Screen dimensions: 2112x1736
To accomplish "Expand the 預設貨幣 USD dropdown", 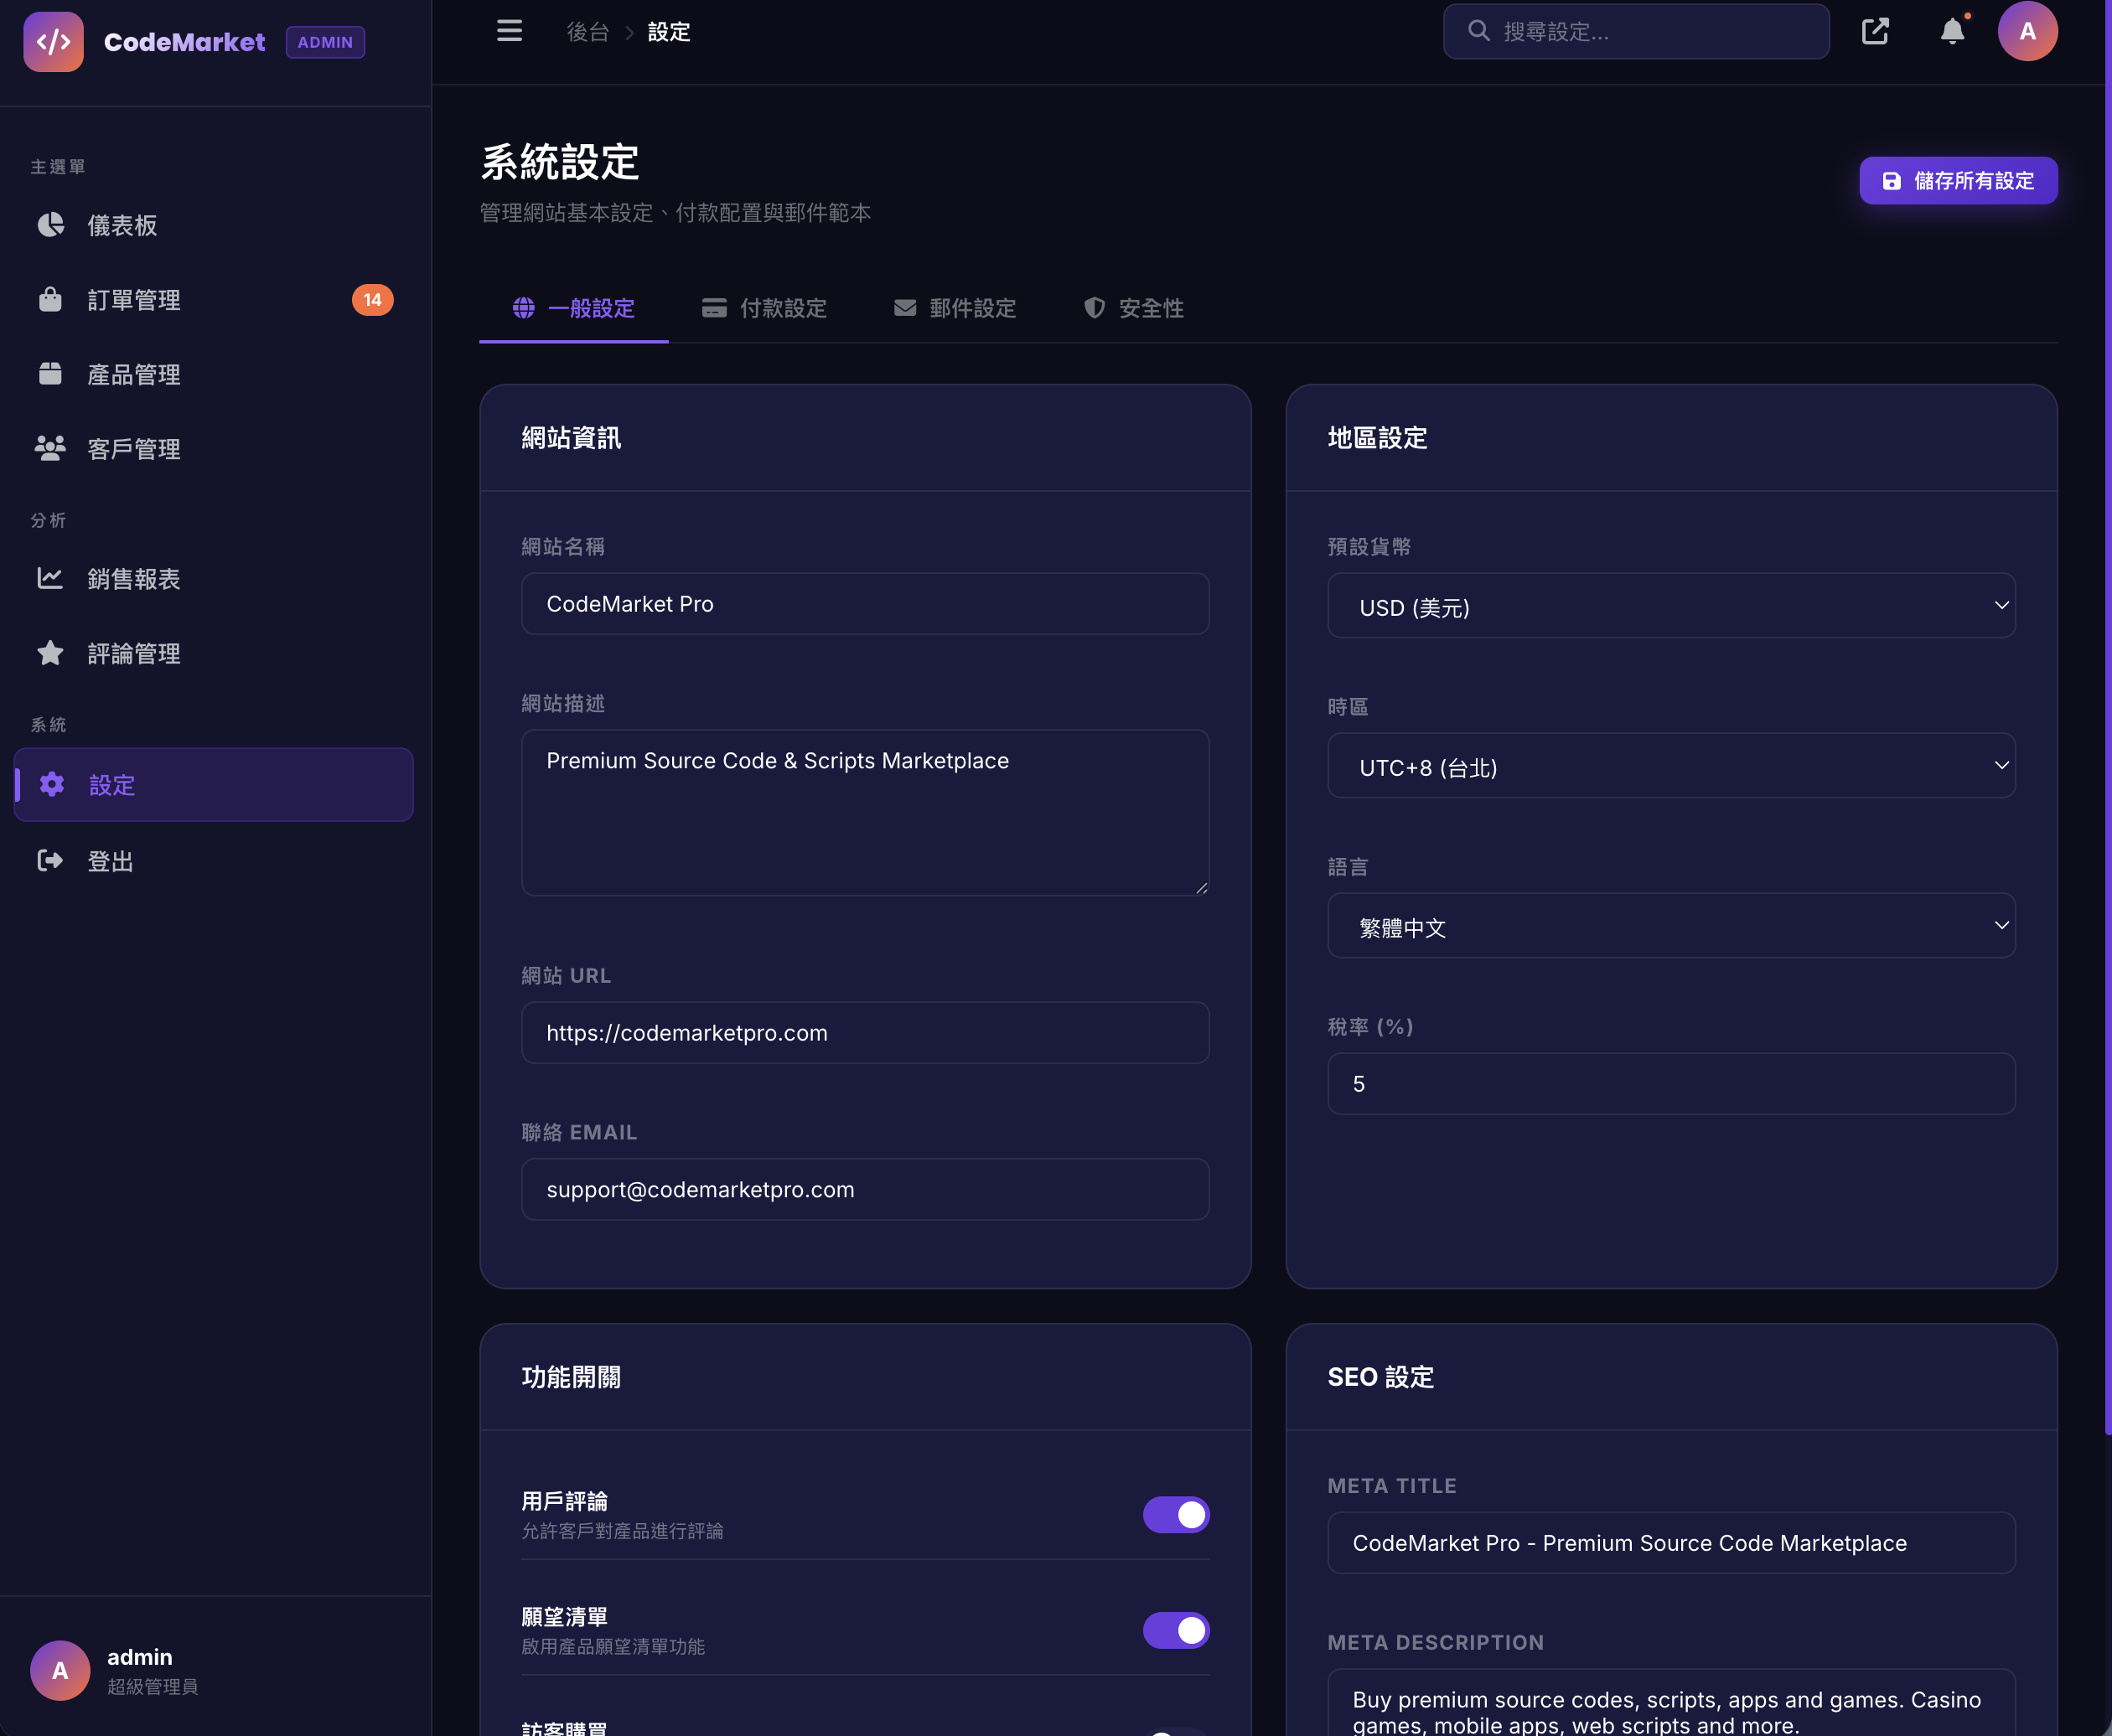I will tap(1669, 606).
